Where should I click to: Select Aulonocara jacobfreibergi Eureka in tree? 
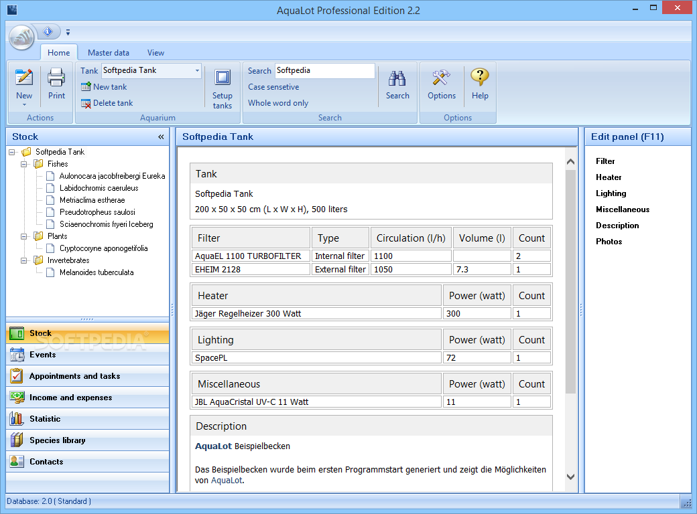point(112,176)
